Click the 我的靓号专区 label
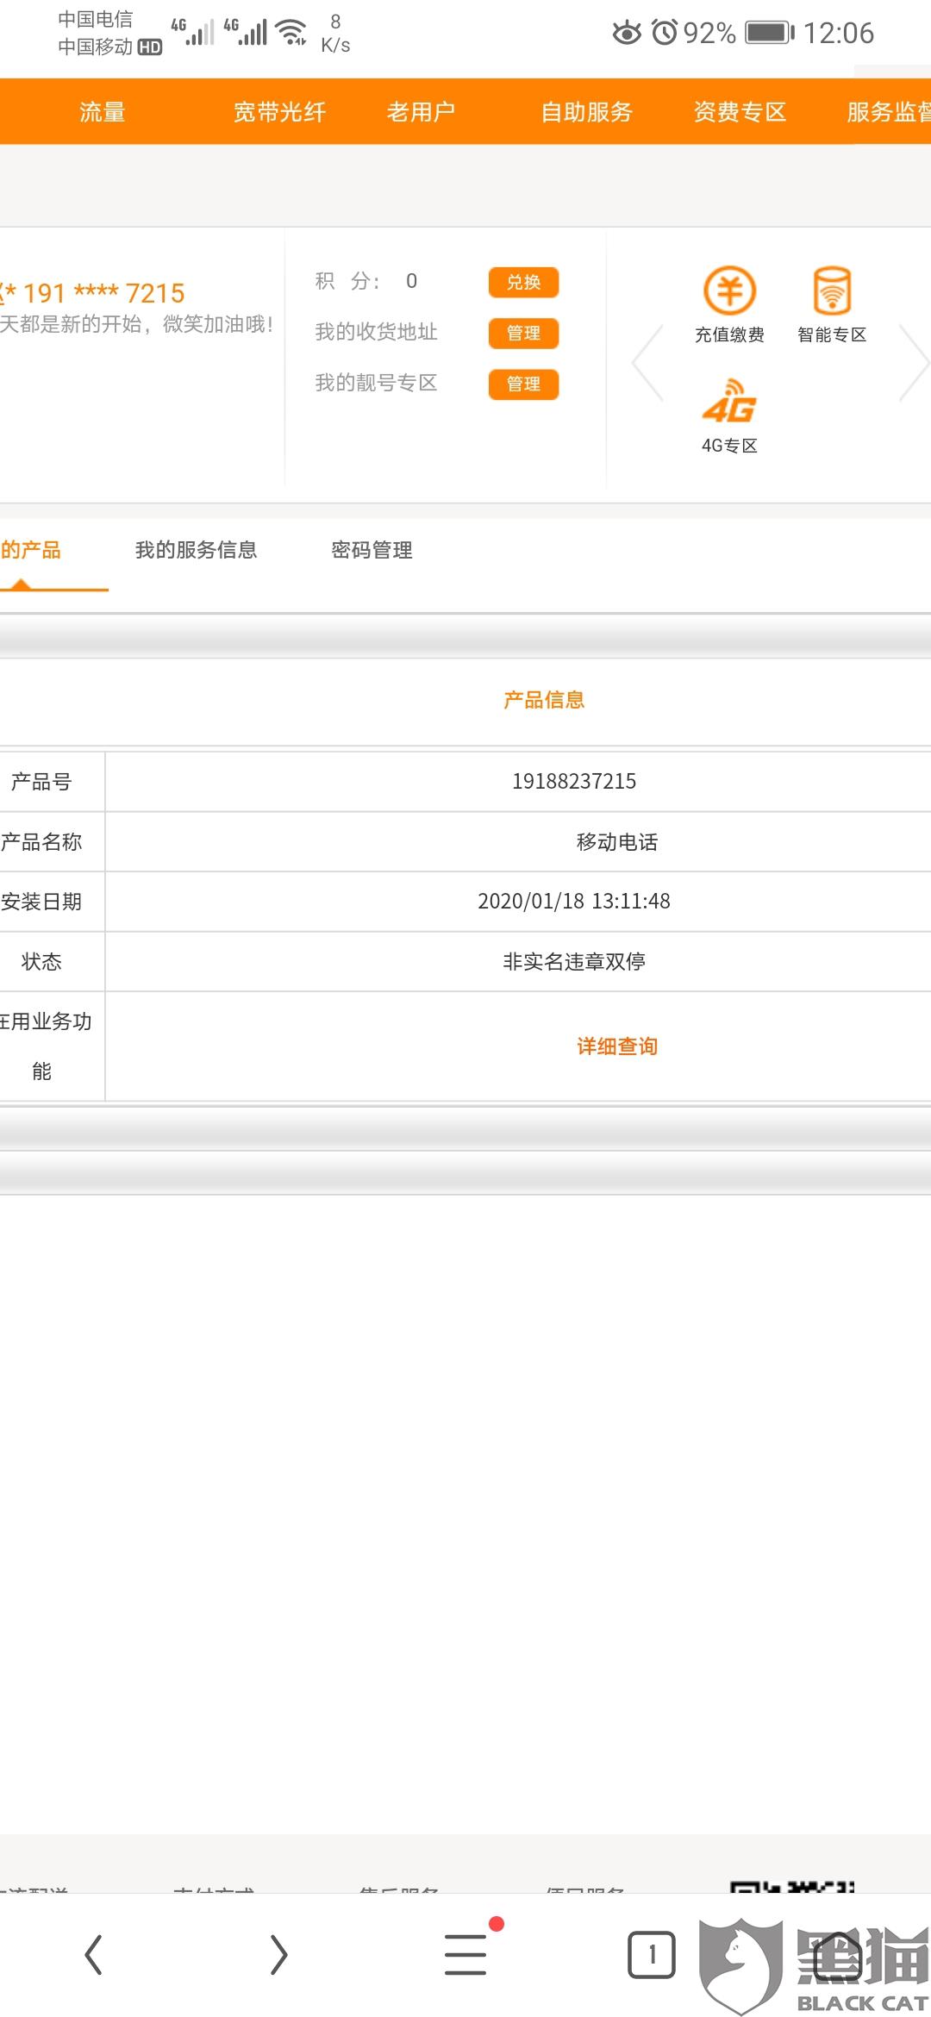 click(377, 383)
